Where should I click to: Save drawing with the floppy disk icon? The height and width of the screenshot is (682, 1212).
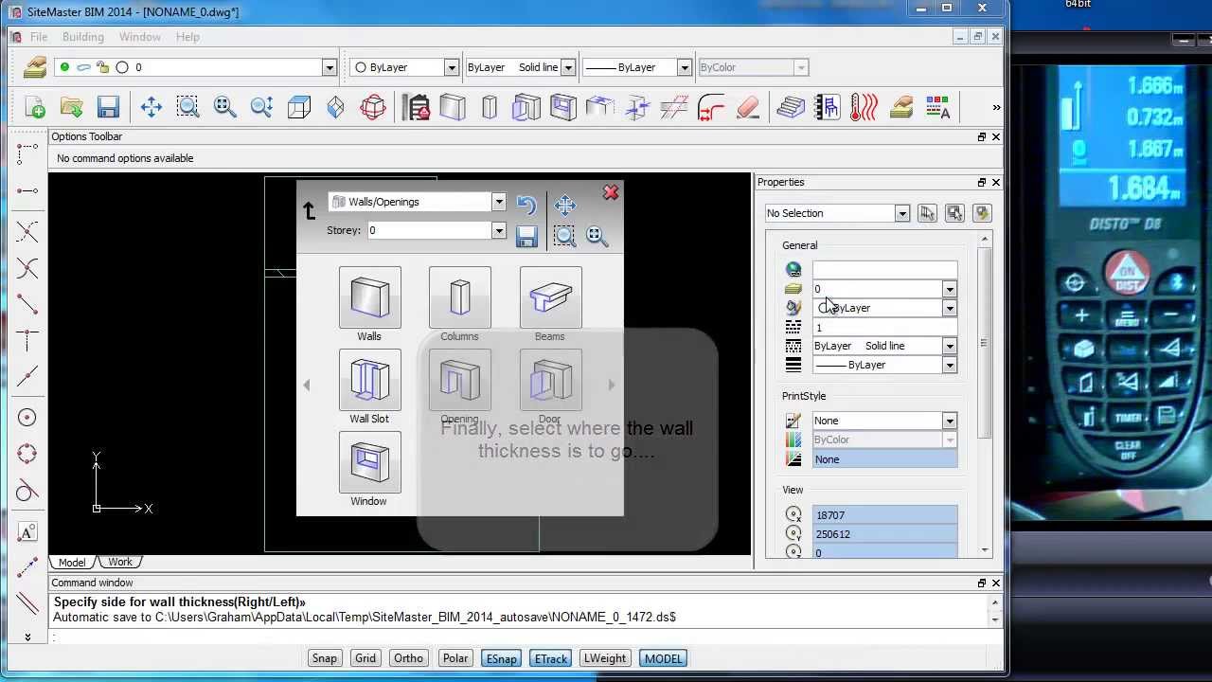pos(108,107)
